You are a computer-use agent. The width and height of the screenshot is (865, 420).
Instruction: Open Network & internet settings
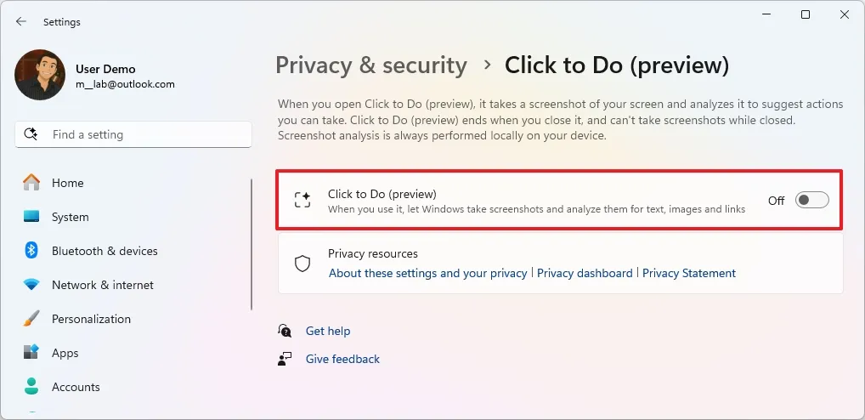pos(102,285)
